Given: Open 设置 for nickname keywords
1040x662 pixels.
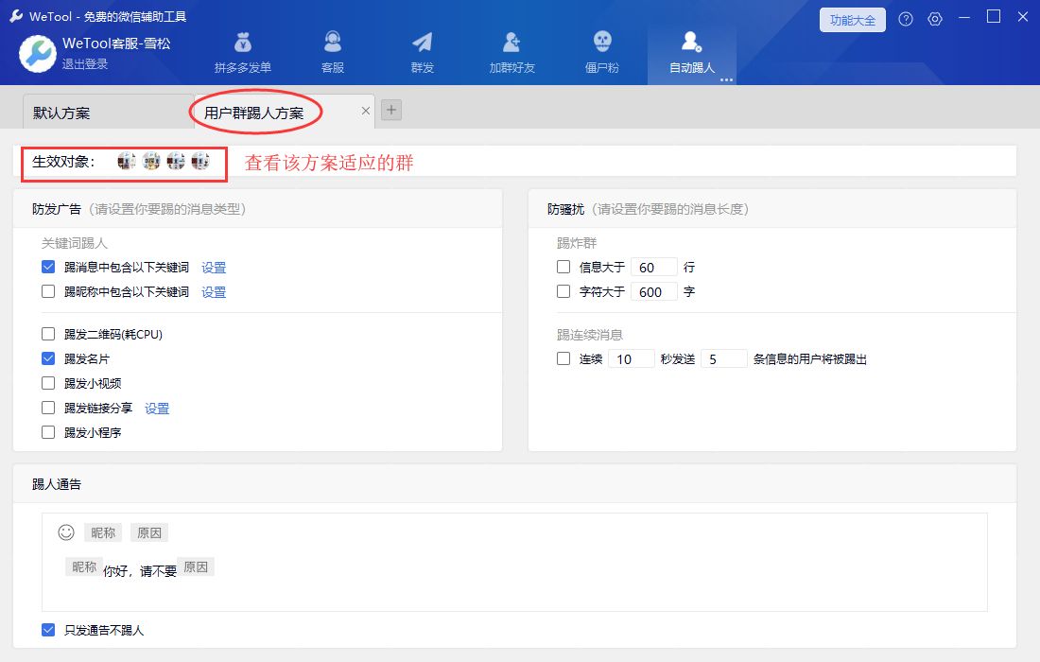Looking at the screenshot, I should point(214,292).
